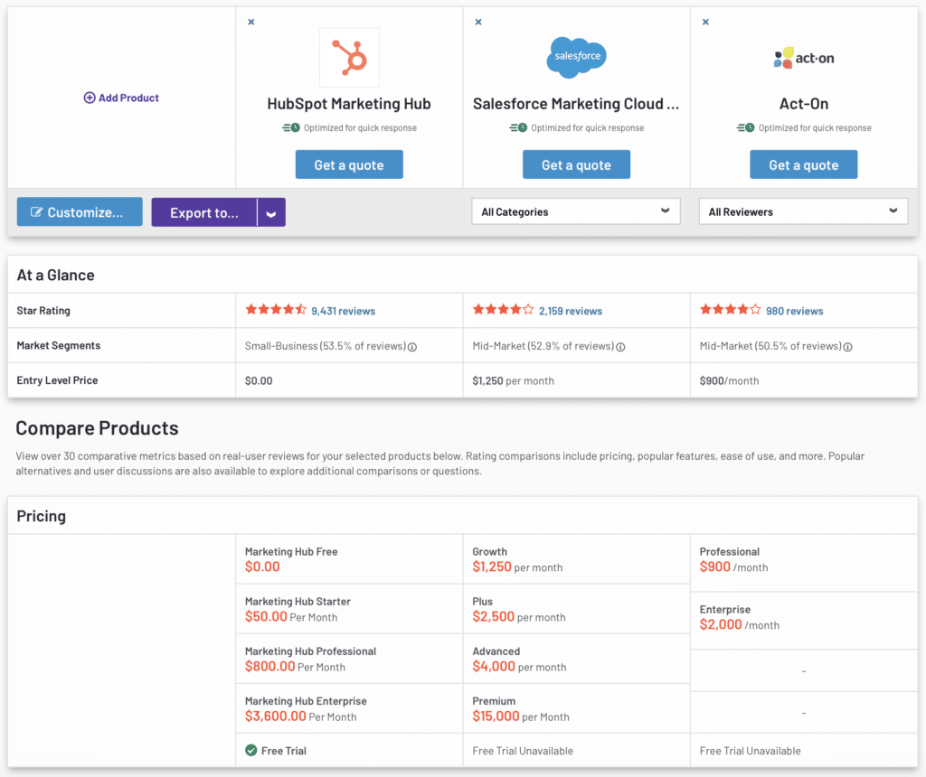
Task: Open the All Reviewers dropdown
Action: (x=803, y=211)
